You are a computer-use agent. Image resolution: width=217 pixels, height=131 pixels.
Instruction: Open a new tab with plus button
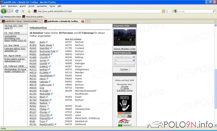point(88,21)
